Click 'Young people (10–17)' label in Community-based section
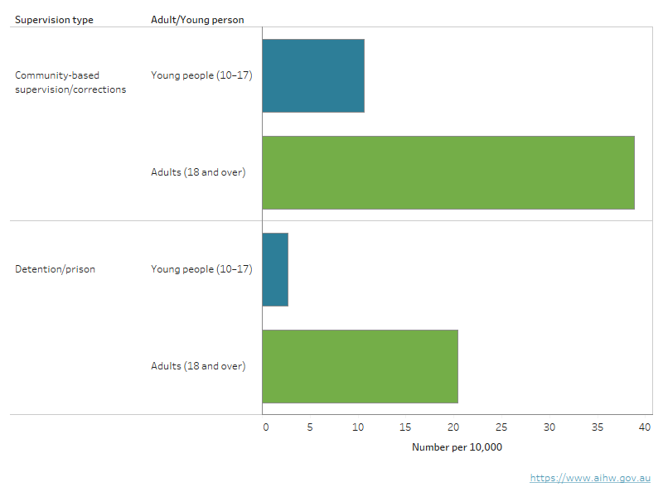The height and width of the screenshot is (497, 663). [x=201, y=75]
